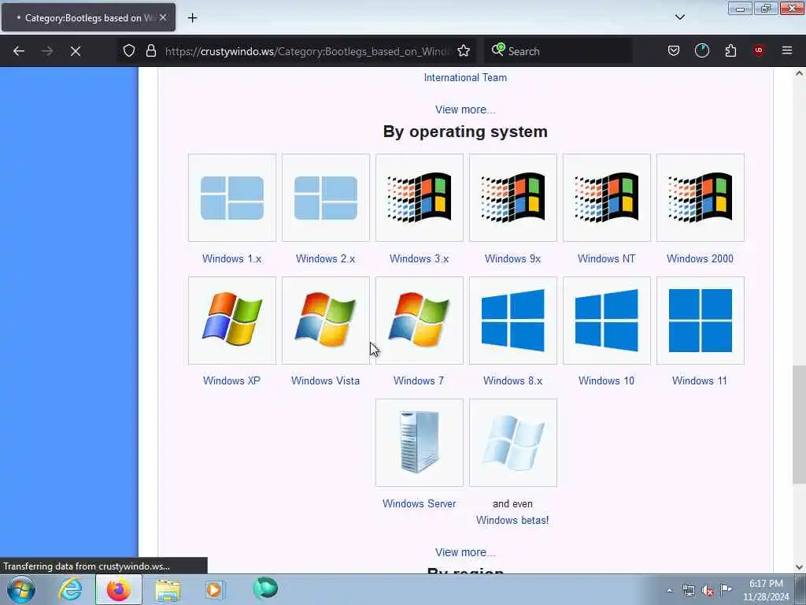Open the Windows 11 logo thumbnail

[x=700, y=321]
